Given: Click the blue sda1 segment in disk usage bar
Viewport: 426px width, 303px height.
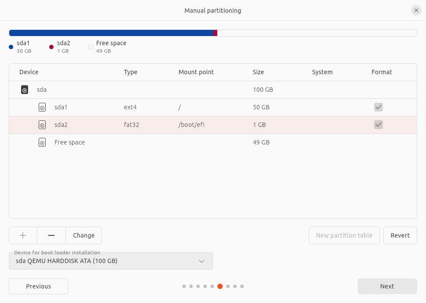Looking at the screenshot, I should pyautogui.click(x=111, y=33).
